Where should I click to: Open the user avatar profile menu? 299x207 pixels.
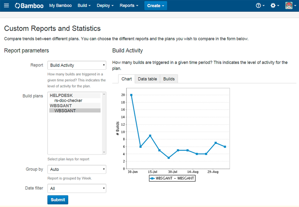click(291, 6)
